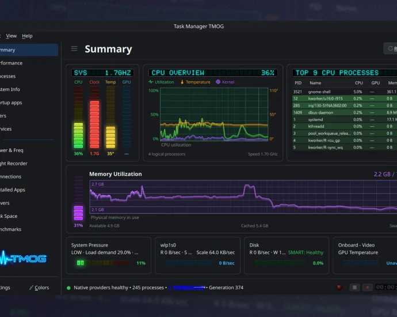The width and height of the screenshot is (397, 317).
Task: Click the green Native providers status dot
Action: tap(68, 288)
